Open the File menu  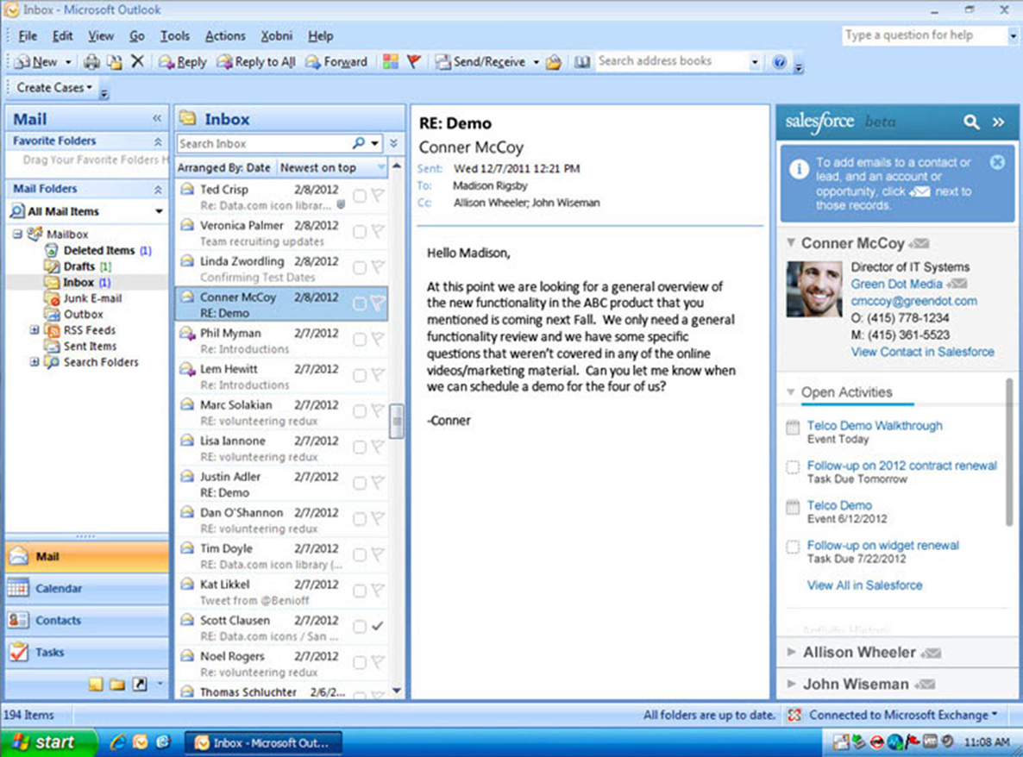pos(28,36)
